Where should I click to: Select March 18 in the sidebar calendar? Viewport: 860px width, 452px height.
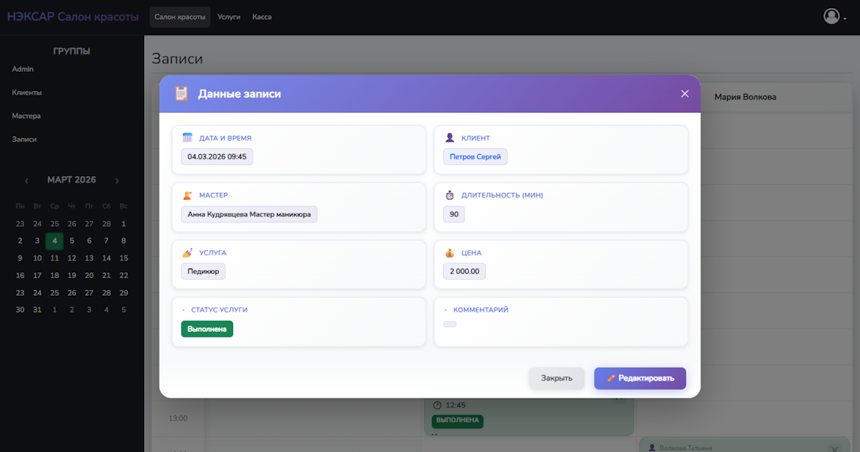tap(54, 276)
